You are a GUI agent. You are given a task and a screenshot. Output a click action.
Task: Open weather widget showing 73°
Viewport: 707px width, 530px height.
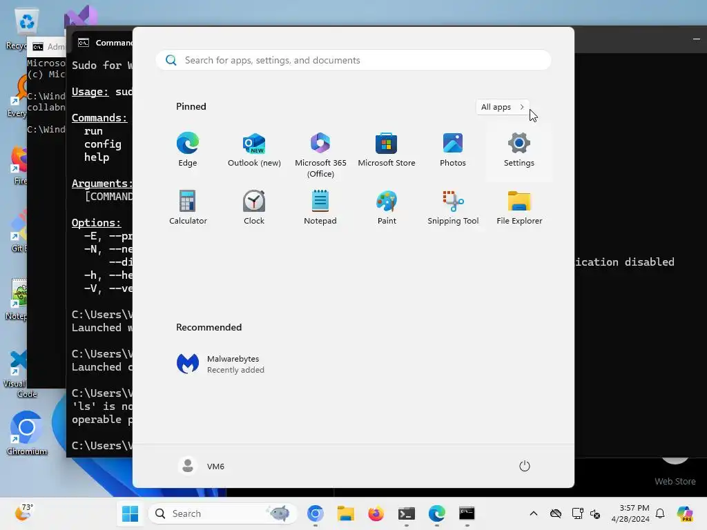[23, 513]
